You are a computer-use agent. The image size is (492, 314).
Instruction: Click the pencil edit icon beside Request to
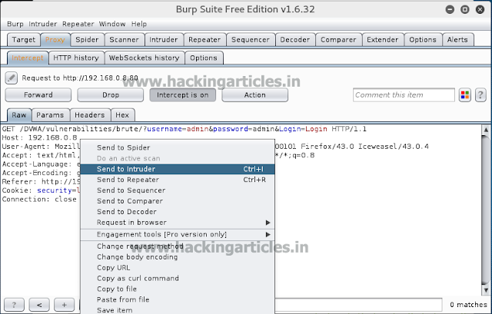(12, 78)
